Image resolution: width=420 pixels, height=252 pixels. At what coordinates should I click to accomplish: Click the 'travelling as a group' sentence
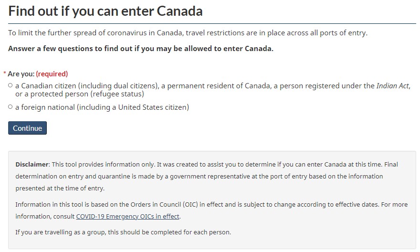[x=123, y=232]
